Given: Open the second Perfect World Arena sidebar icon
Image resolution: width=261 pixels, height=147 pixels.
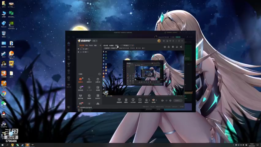Looking at the screenshot, I should pyautogui.click(x=69, y=51).
